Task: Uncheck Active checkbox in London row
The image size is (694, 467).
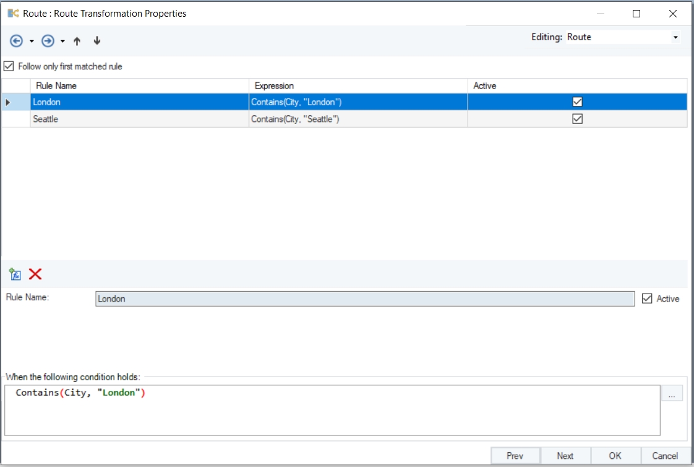Action: tap(577, 102)
